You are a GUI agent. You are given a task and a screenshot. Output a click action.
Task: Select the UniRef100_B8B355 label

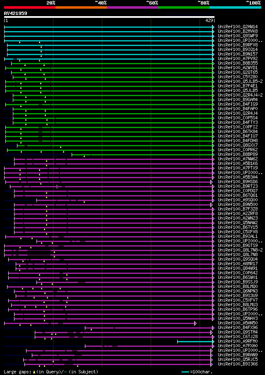[238, 63]
